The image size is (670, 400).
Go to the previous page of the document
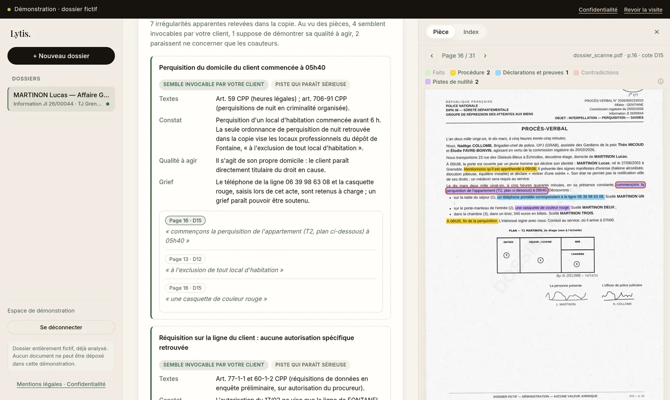point(432,56)
